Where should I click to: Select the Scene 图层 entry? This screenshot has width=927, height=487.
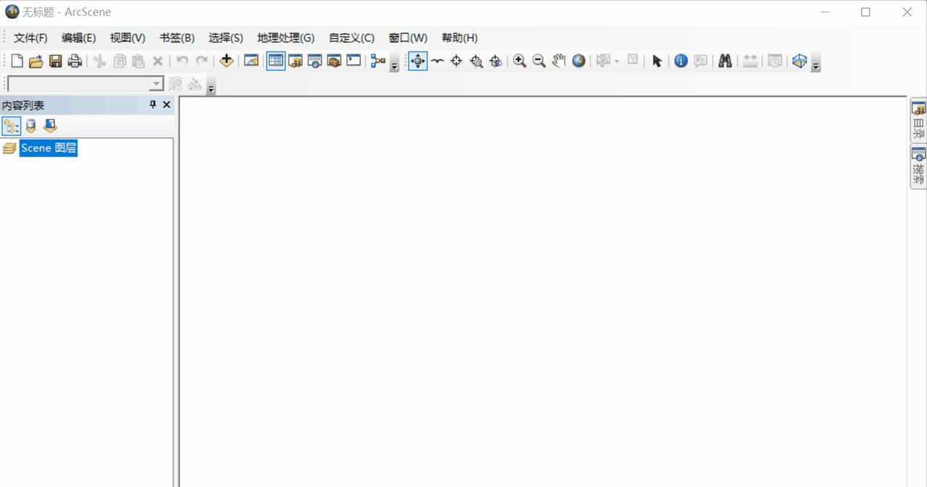48,148
